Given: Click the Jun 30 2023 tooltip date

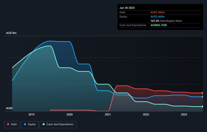Looking at the screenshot, I should (127, 8).
